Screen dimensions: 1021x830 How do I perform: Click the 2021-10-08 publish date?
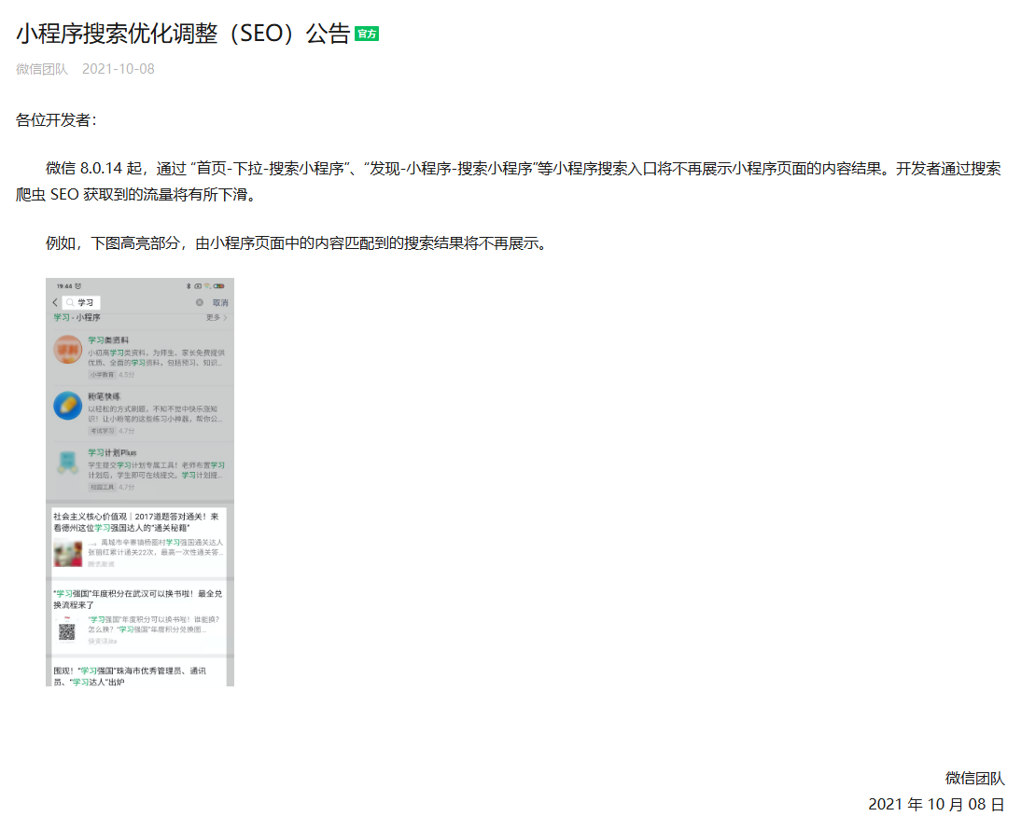tap(119, 69)
